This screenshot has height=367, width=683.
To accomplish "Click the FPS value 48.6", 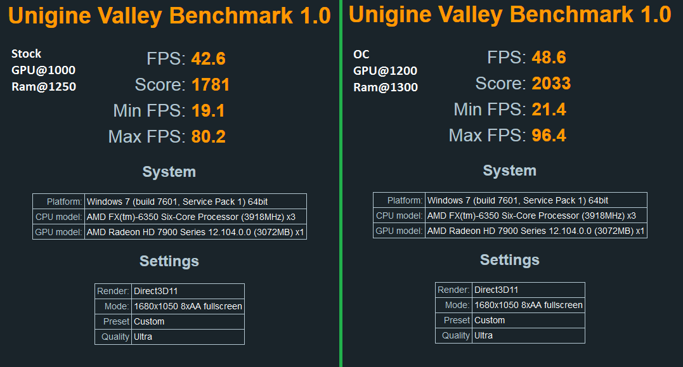I will (549, 58).
